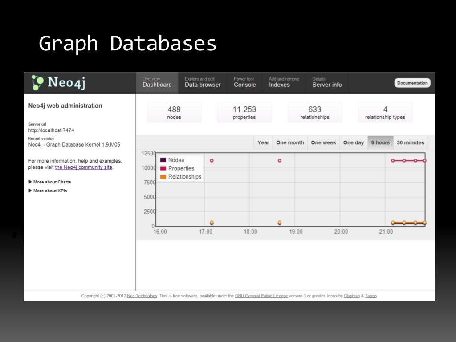Open the GNU General Public License link

pyautogui.click(x=261, y=296)
